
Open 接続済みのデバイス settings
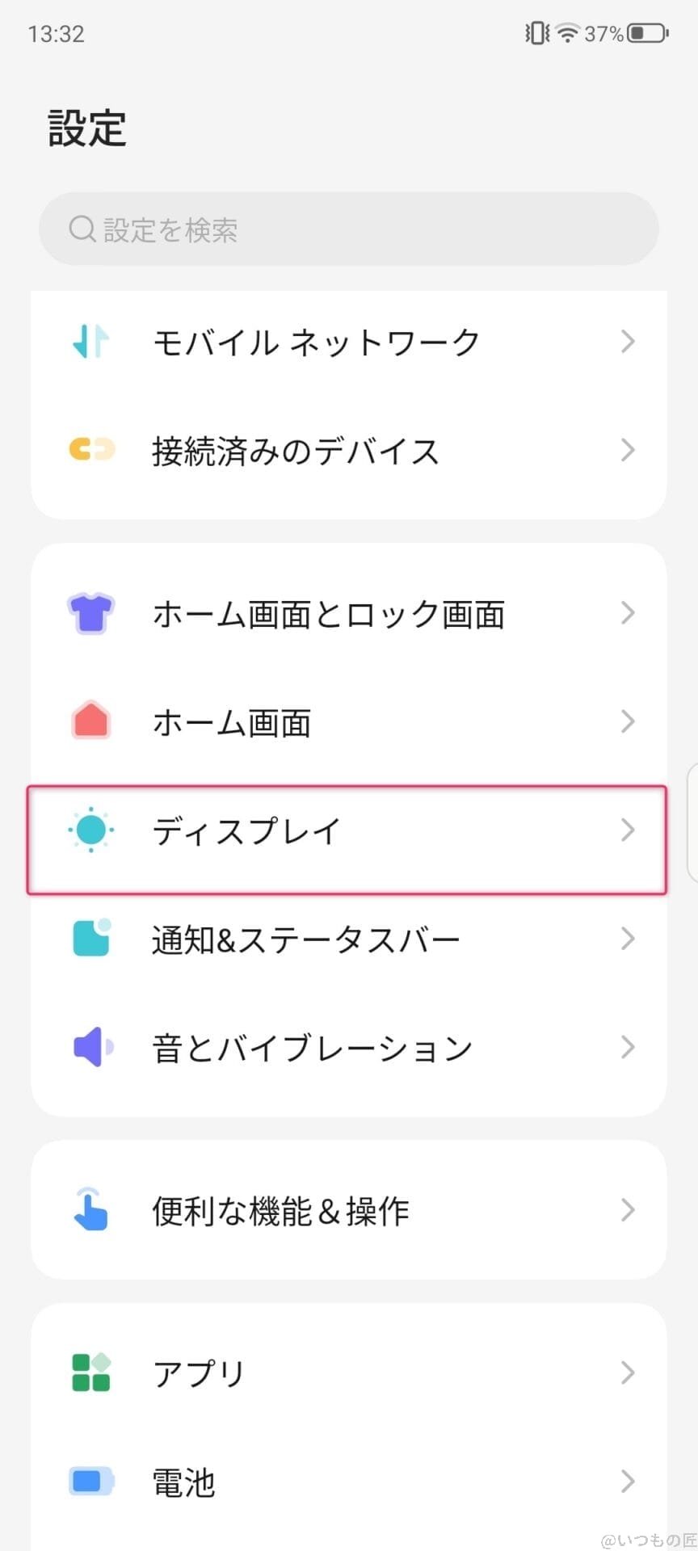[296, 451]
